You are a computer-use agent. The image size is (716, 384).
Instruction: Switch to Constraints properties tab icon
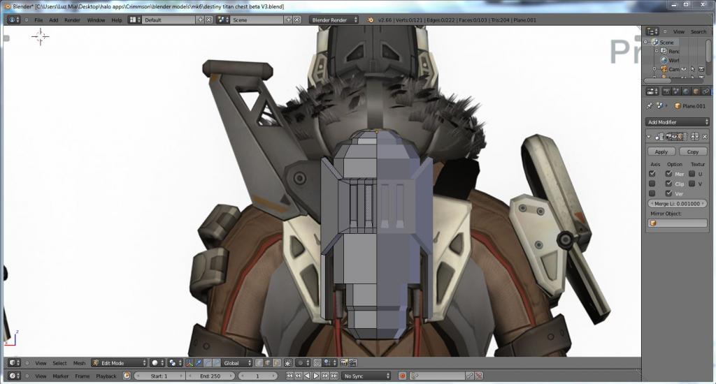pyautogui.click(x=706, y=91)
